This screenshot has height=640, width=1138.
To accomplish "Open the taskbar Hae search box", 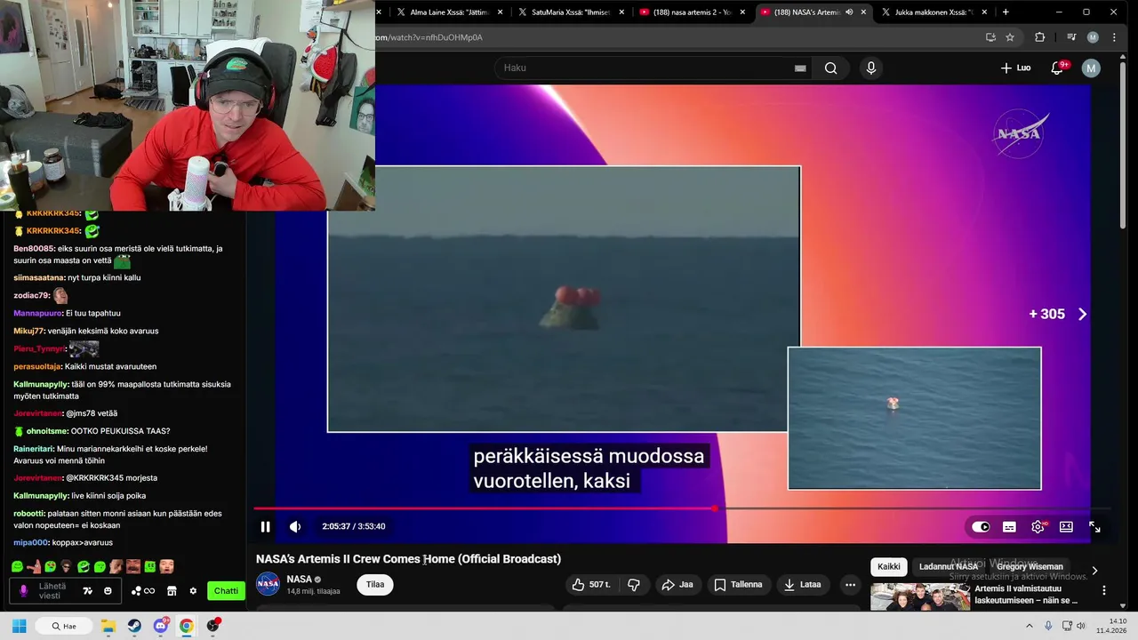I will tap(64, 626).
